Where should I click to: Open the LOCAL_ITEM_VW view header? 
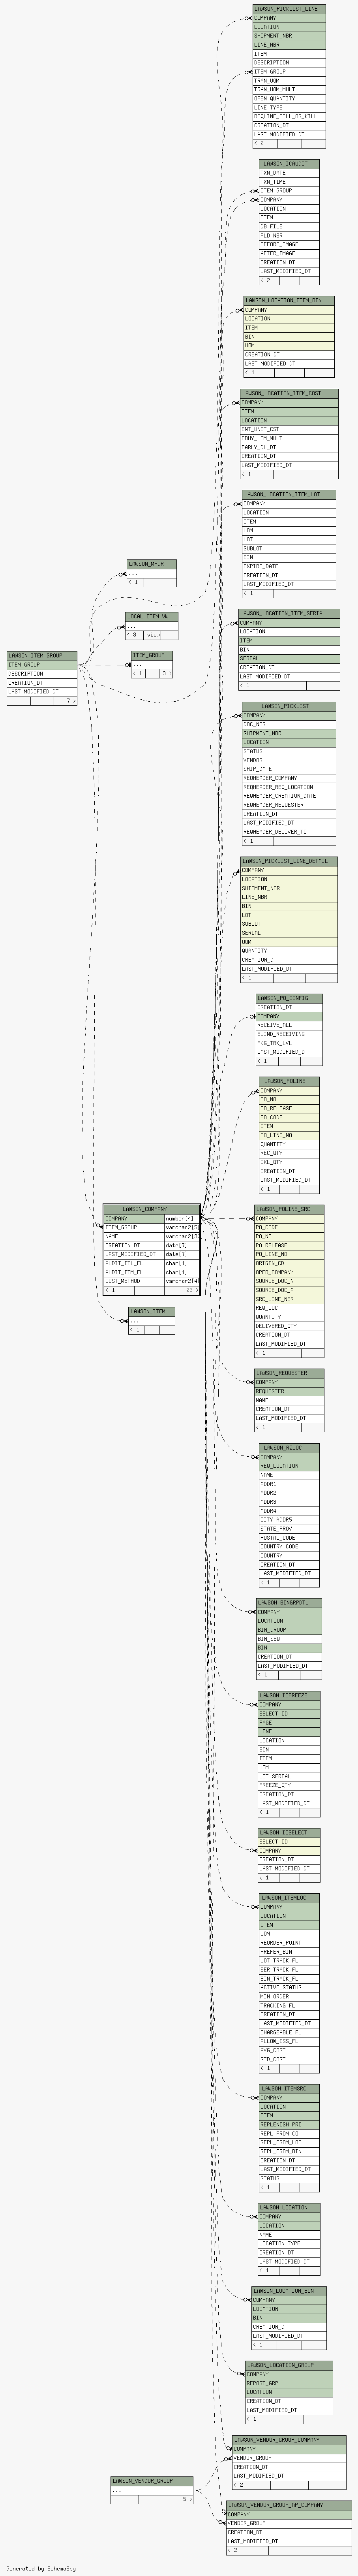(151, 617)
